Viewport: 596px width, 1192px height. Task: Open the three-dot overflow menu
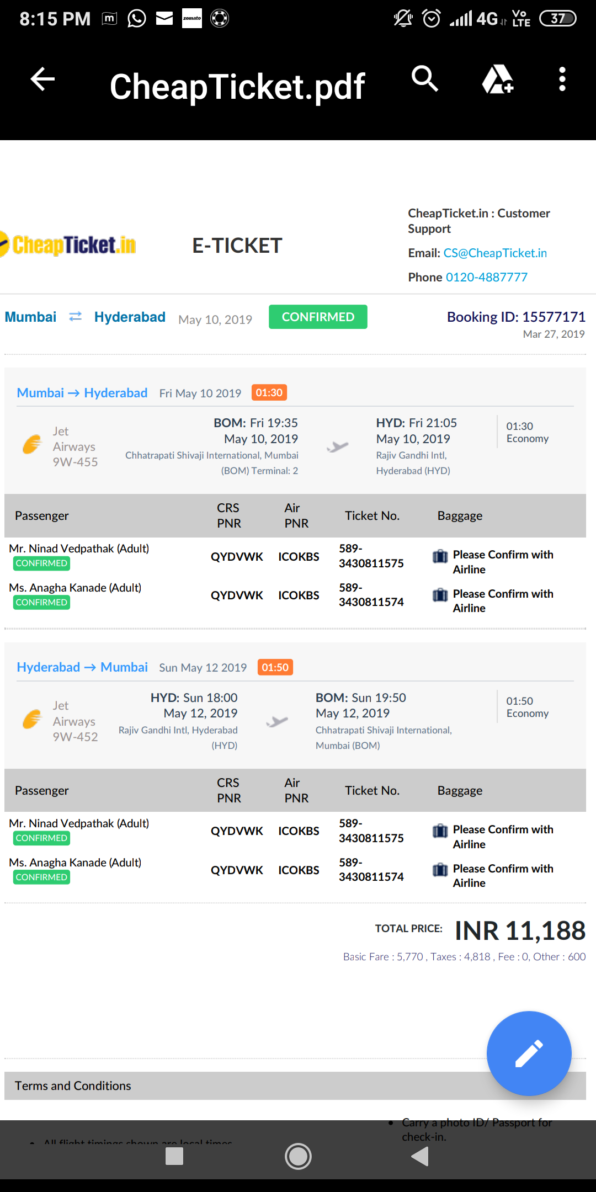pyautogui.click(x=562, y=79)
